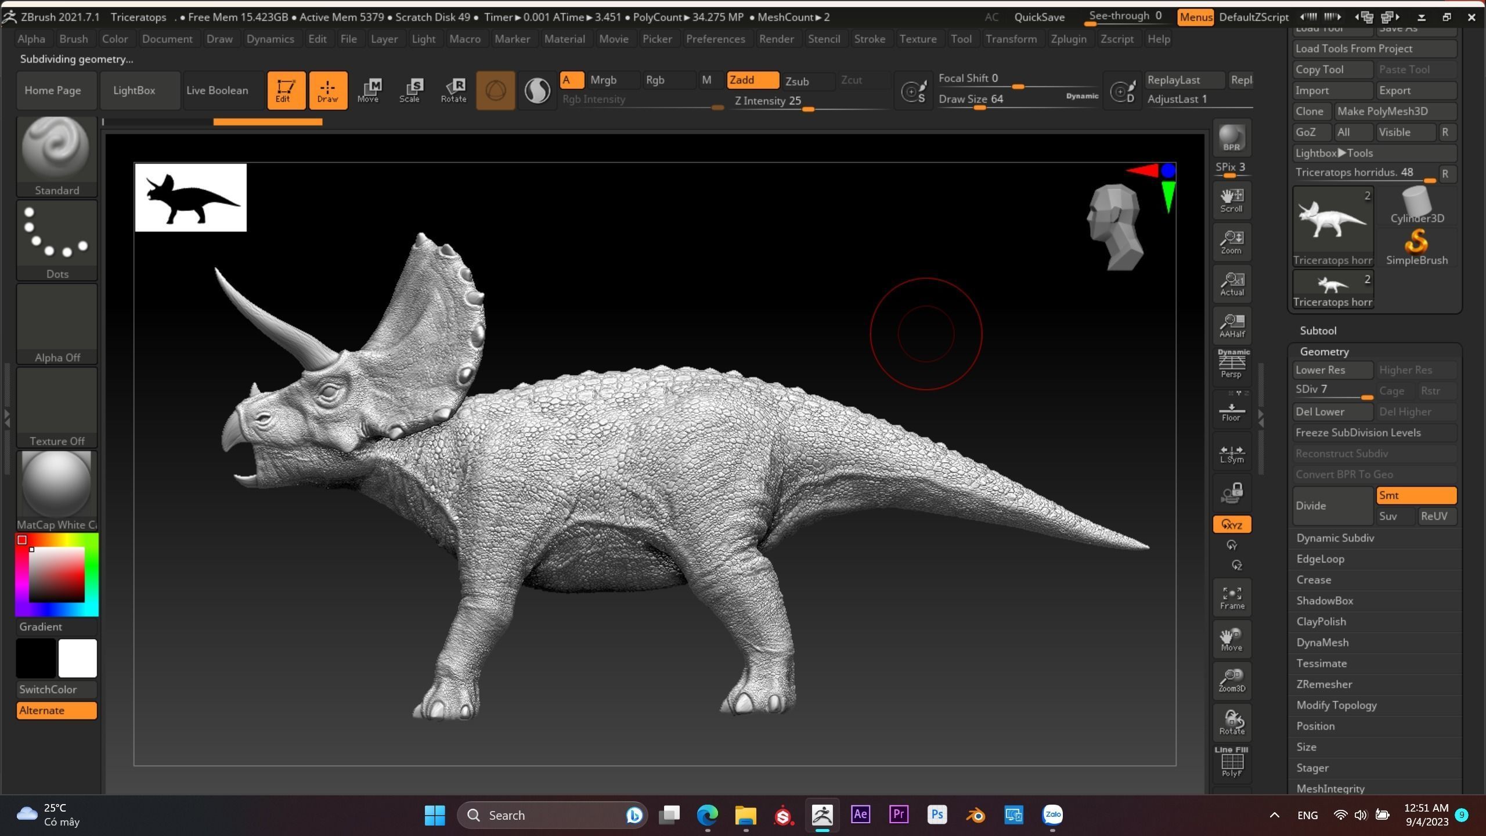This screenshot has width=1486, height=836.
Task: Open the Zplugin menu
Action: click(1068, 39)
